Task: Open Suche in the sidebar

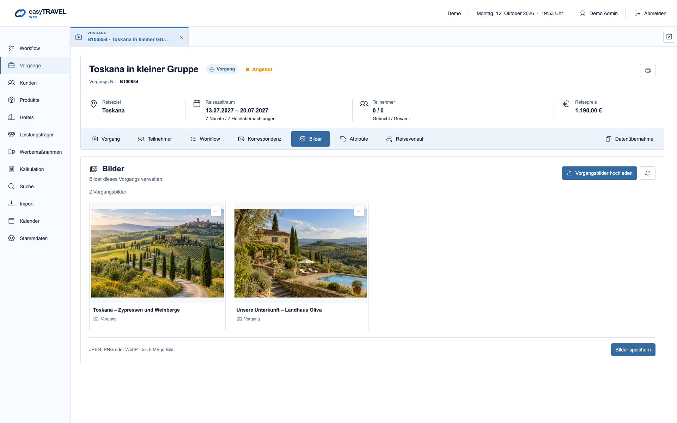Action: (35, 186)
